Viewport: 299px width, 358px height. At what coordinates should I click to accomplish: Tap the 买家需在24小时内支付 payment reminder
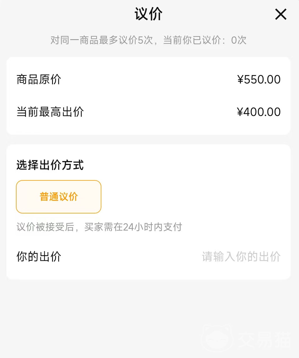click(133, 227)
